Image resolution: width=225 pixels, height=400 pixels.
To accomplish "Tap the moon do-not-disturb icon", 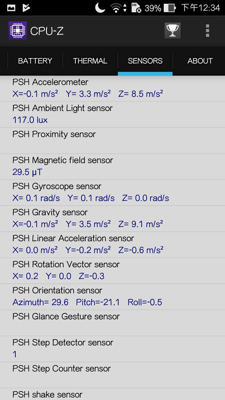I will [100, 8].
